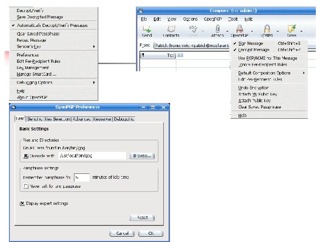The width and height of the screenshot is (323, 242).
Task: Click the Attach paperclip icon
Action: [x=218, y=29]
